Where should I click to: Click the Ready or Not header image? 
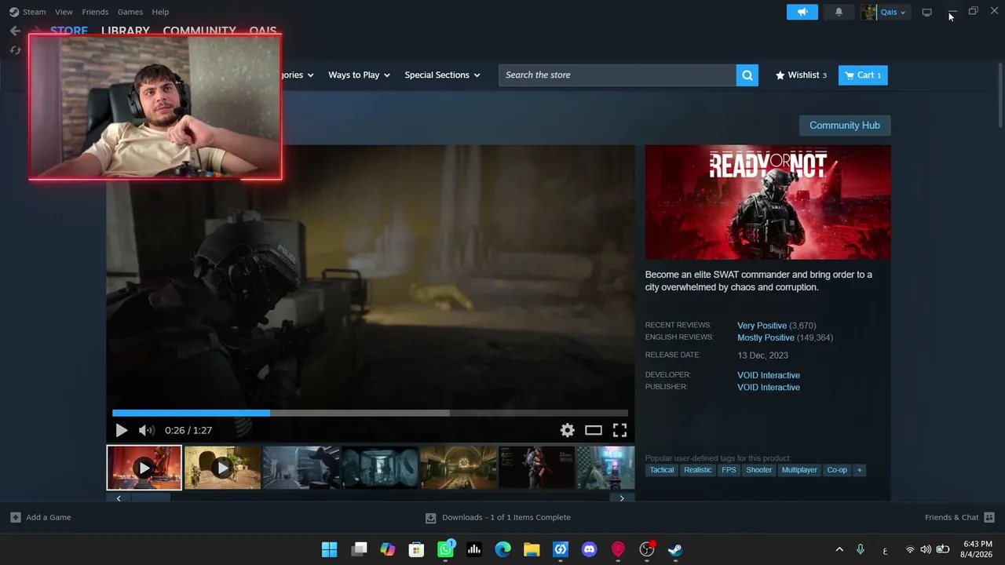click(x=768, y=202)
